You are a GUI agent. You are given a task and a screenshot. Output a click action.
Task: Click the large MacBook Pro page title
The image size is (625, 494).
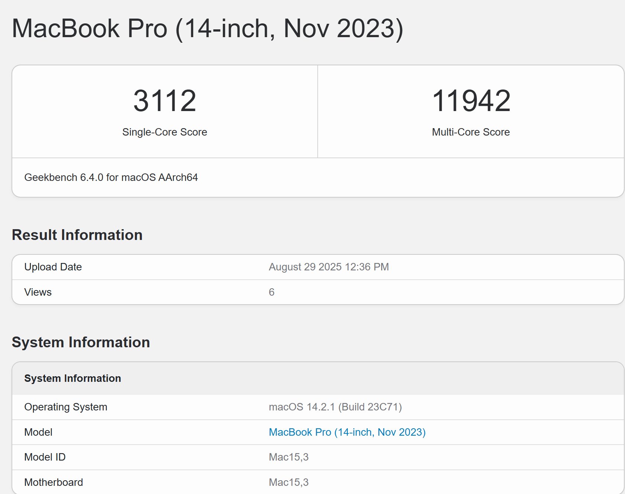click(x=207, y=29)
